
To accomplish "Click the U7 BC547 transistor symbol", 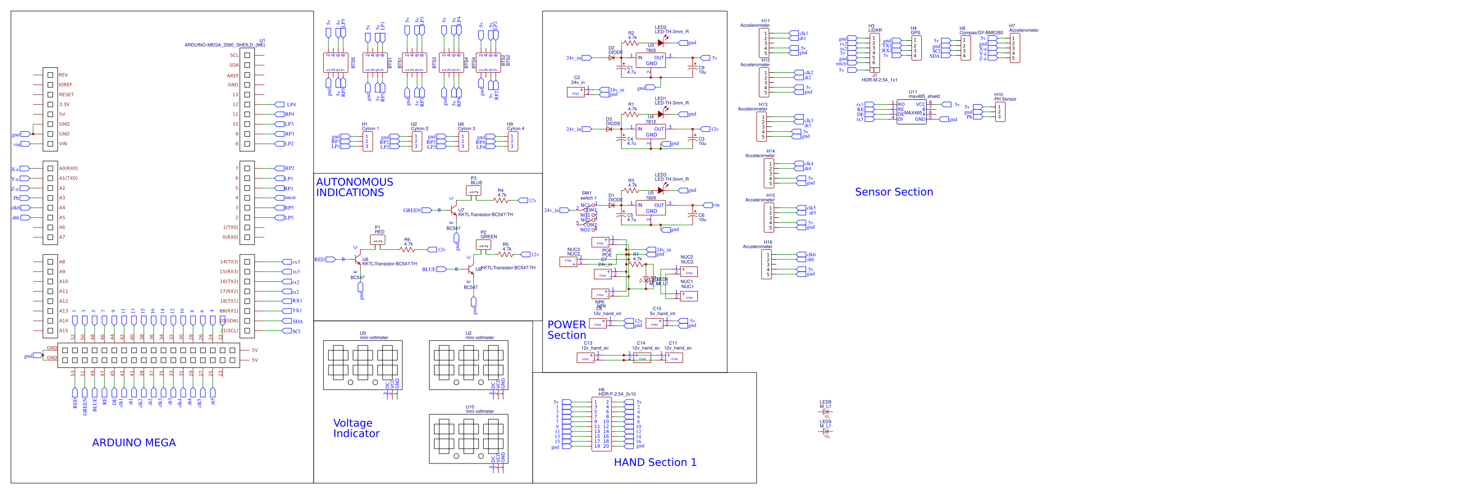I will (453, 210).
